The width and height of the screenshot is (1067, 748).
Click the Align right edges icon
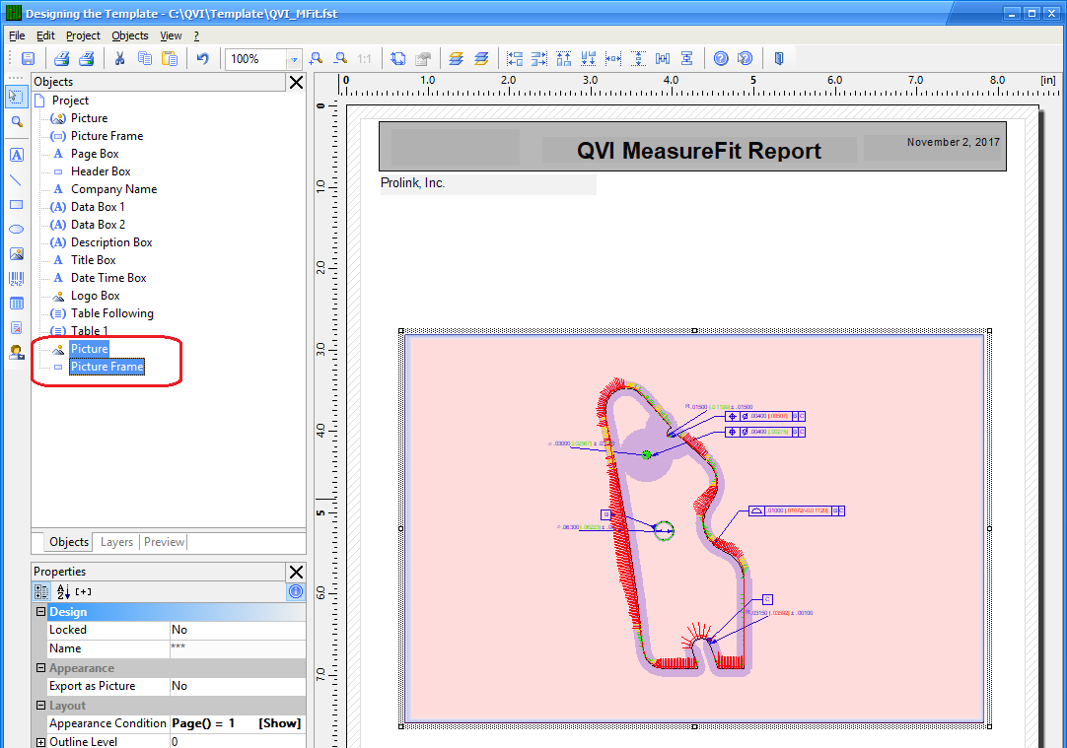[x=539, y=59]
